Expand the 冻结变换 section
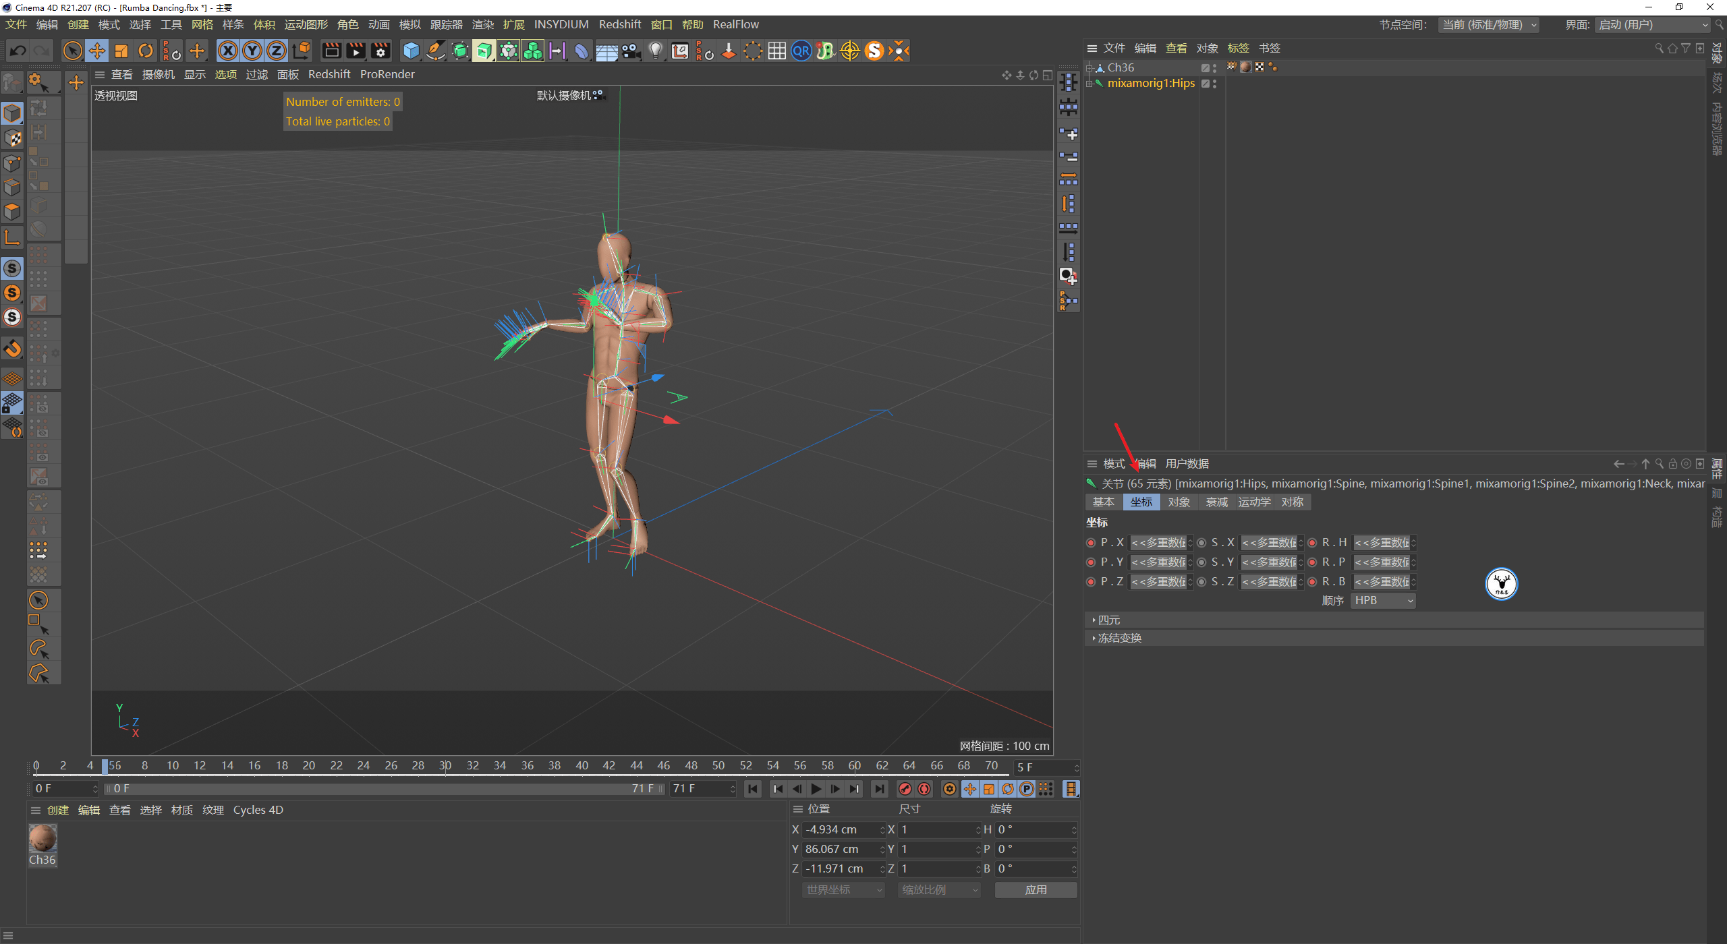Viewport: 1727px width, 944px height. pos(1119,638)
